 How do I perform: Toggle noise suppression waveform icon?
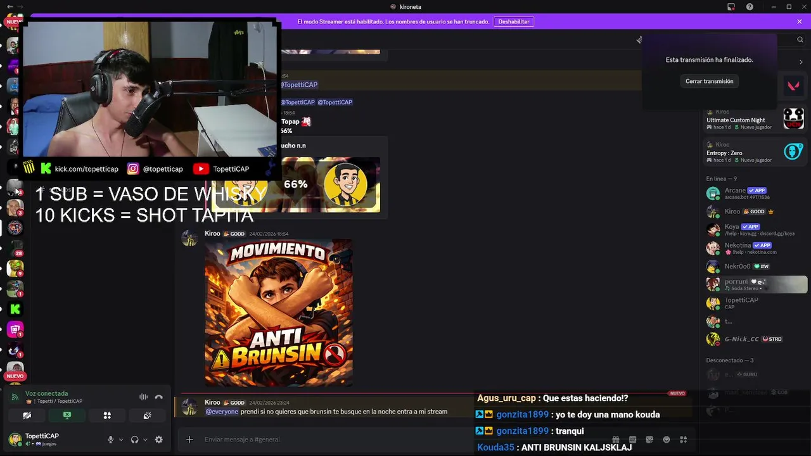point(144,397)
